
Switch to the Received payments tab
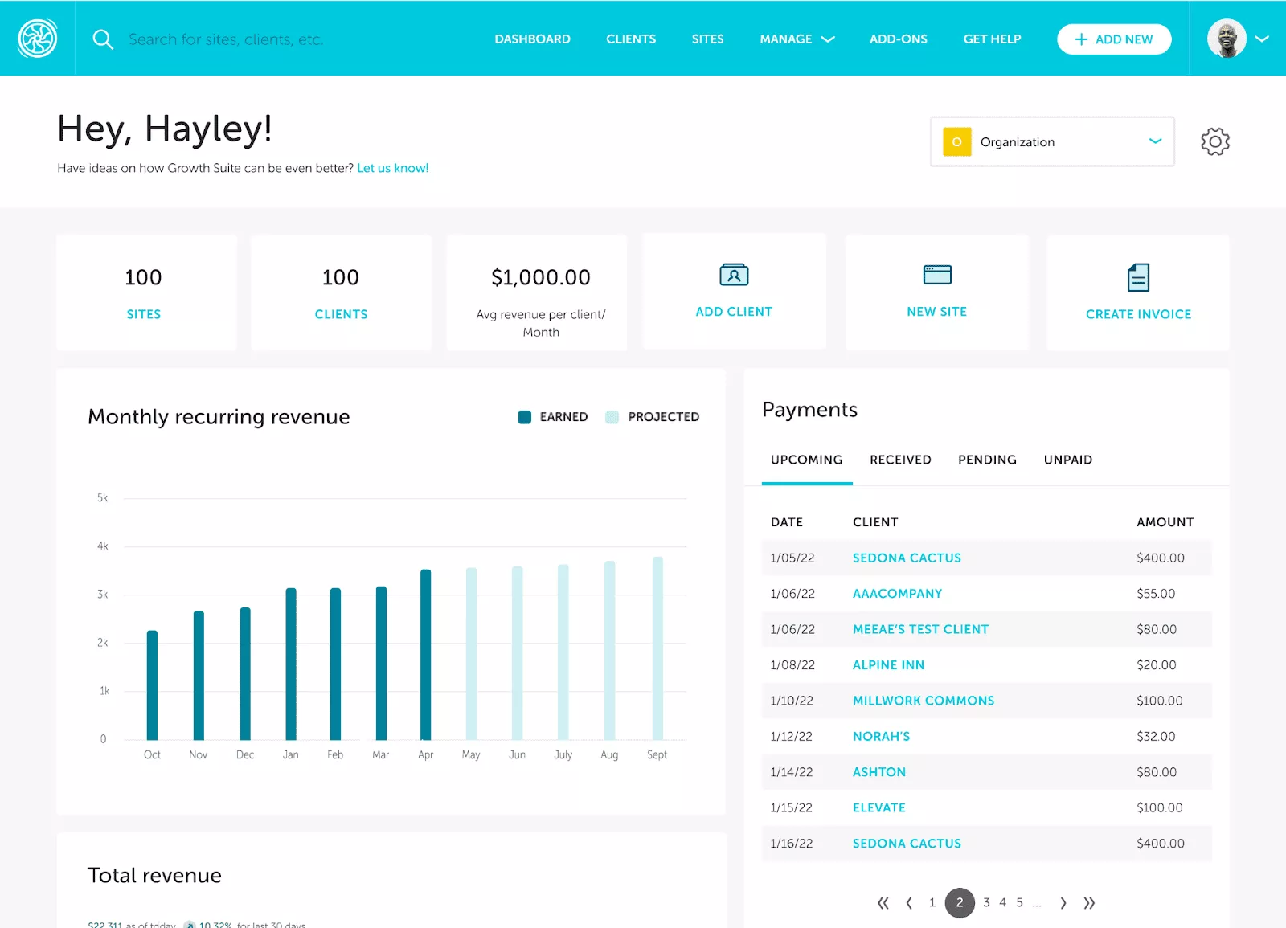[x=900, y=460]
